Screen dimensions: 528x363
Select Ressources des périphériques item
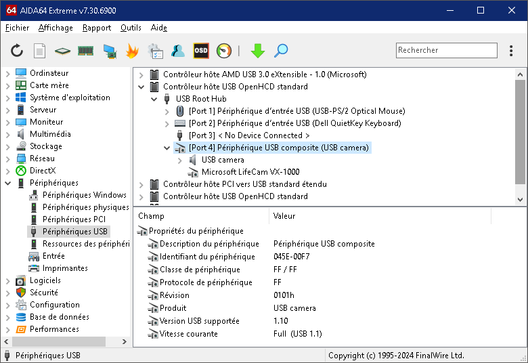86,244
